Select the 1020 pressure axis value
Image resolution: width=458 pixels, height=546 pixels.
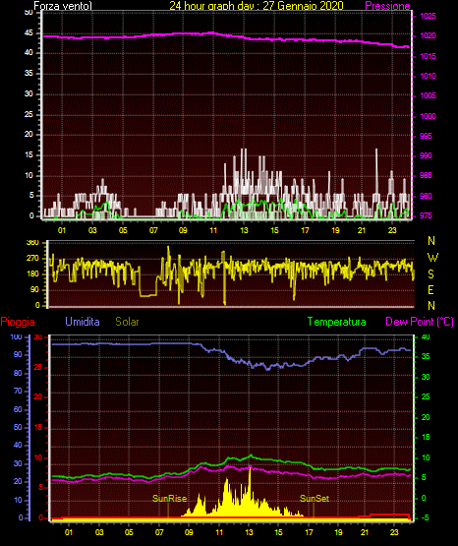click(428, 35)
